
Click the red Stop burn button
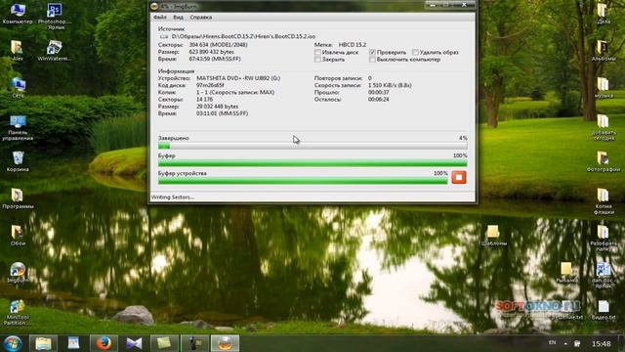pos(459,177)
